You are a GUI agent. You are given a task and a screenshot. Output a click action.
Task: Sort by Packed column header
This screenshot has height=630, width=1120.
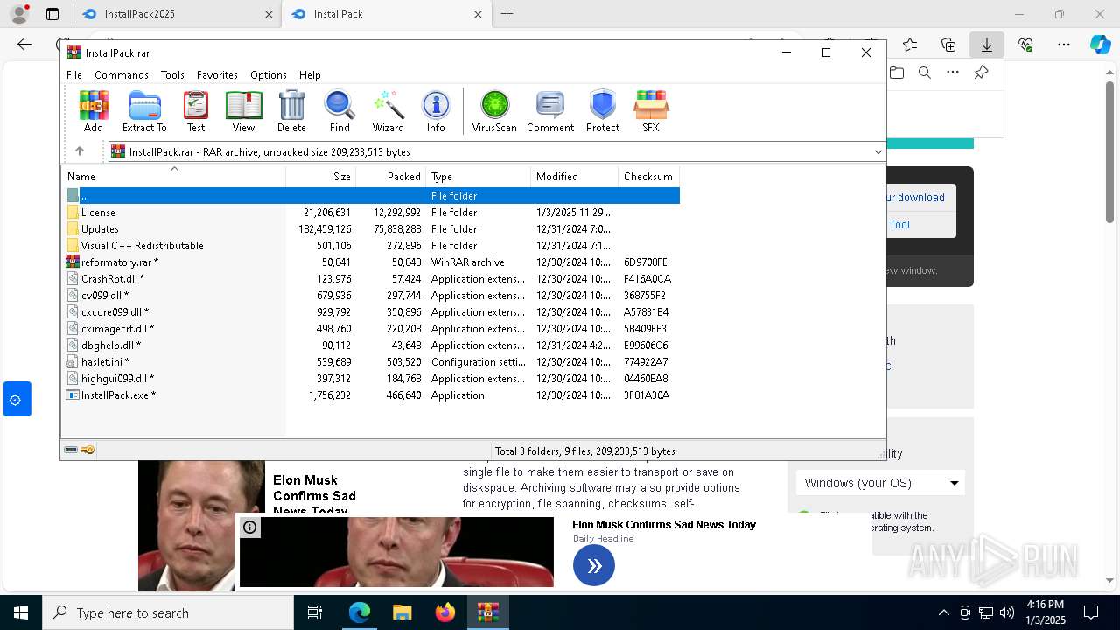coord(391,177)
